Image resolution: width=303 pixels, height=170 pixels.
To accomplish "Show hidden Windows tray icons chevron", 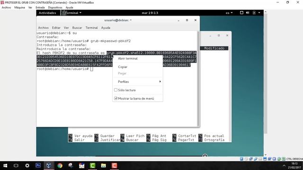I will (284, 166).
